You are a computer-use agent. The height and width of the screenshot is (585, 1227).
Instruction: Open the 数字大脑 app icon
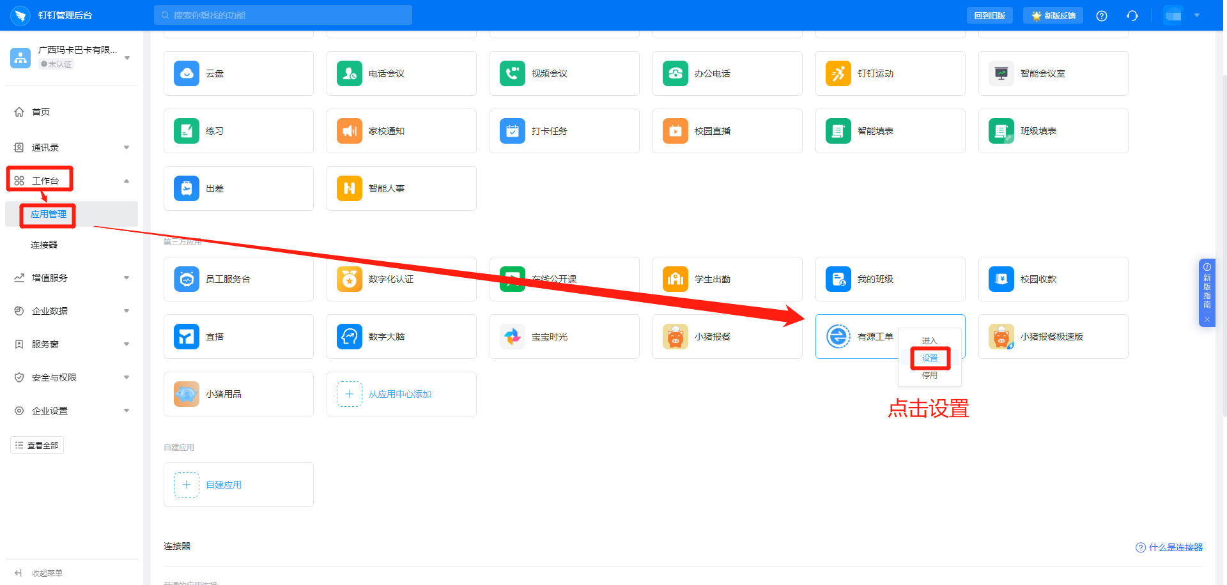coord(350,337)
